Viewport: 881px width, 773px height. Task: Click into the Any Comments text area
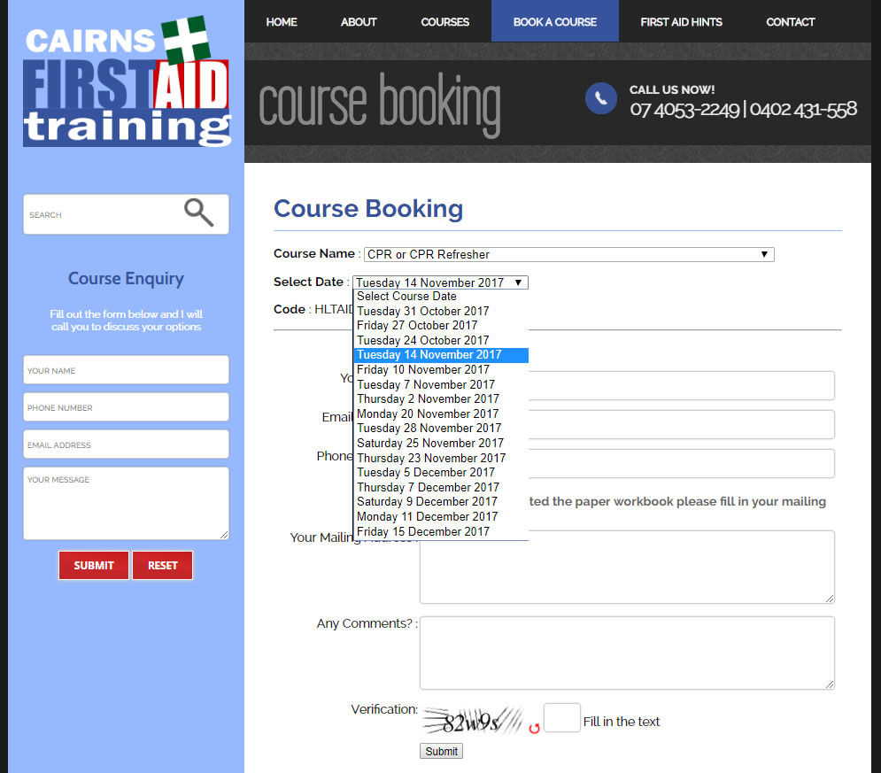(x=626, y=653)
